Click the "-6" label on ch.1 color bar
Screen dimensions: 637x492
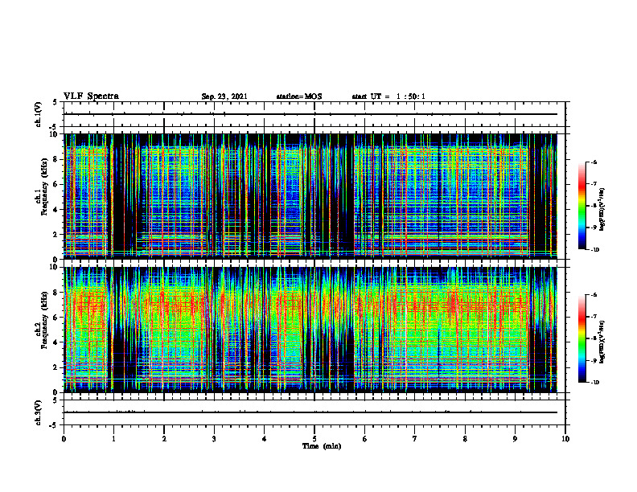(x=594, y=162)
